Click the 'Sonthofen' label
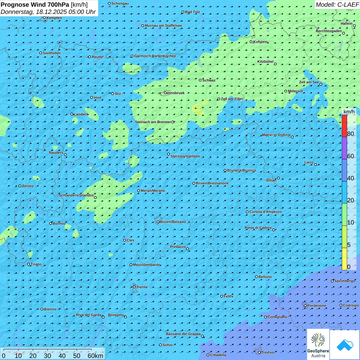 (x=52, y=53)
